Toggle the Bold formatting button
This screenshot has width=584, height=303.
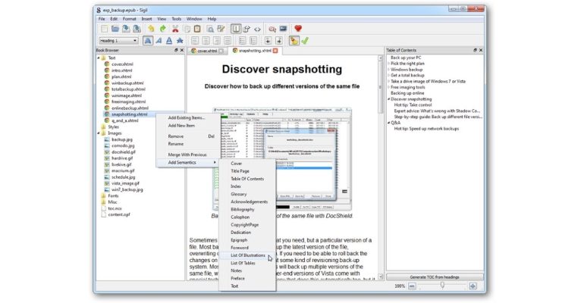click(148, 40)
